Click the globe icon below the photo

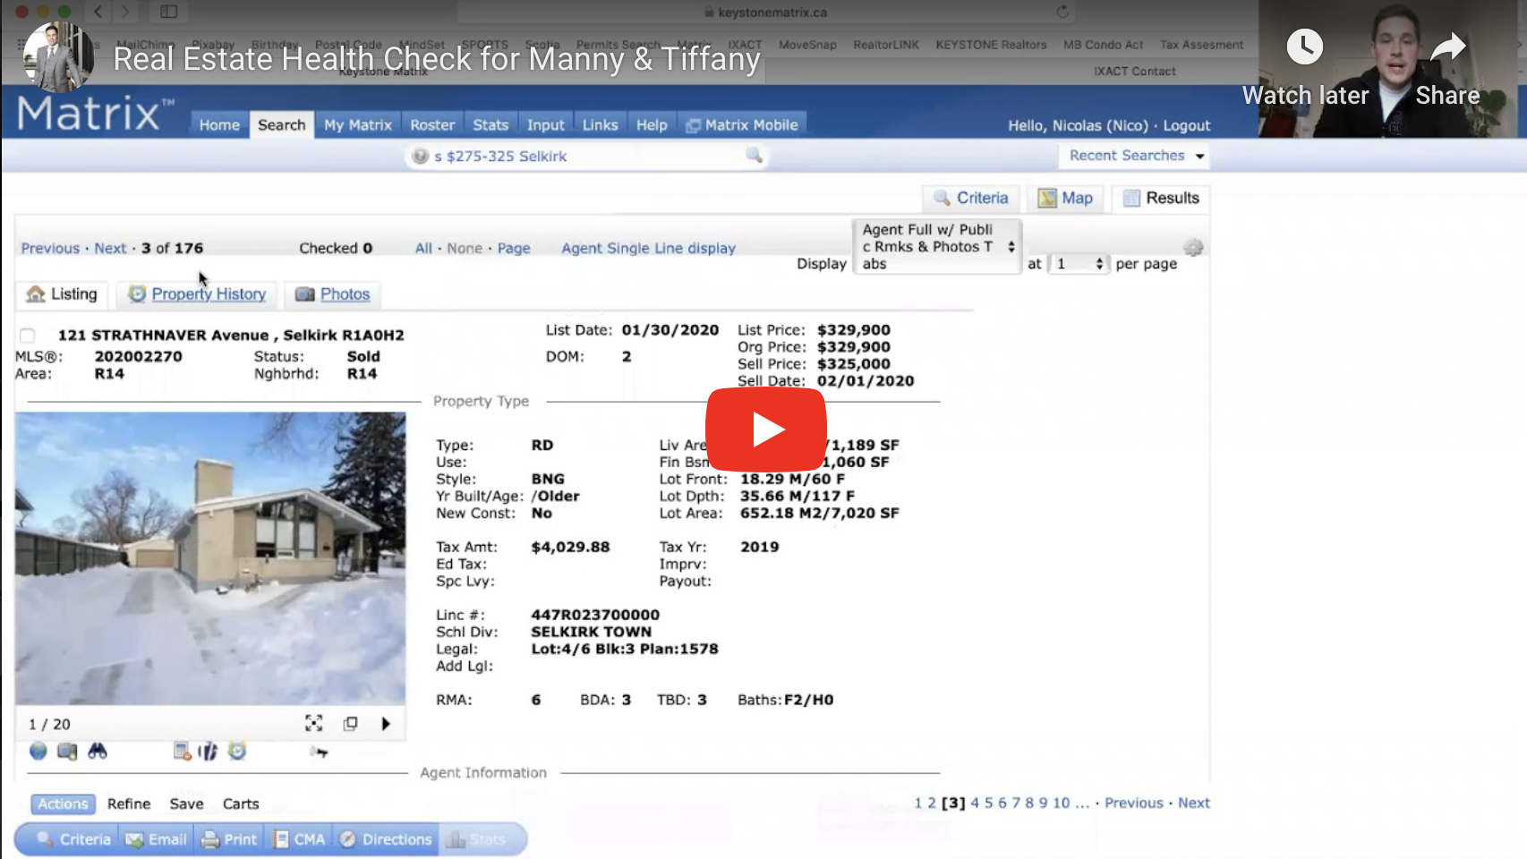coord(38,751)
